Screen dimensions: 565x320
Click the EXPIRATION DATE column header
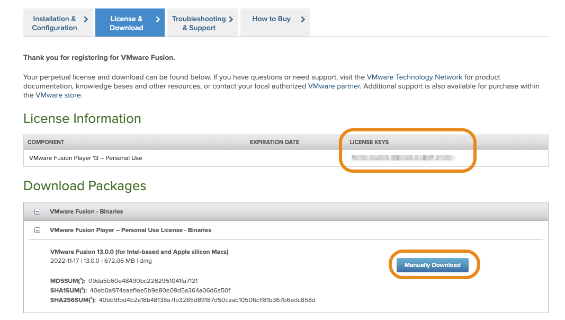point(274,142)
